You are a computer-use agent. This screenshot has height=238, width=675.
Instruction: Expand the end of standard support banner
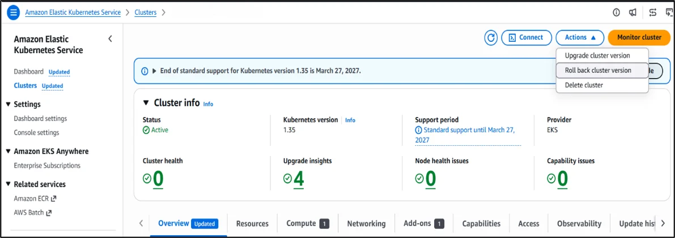point(154,71)
